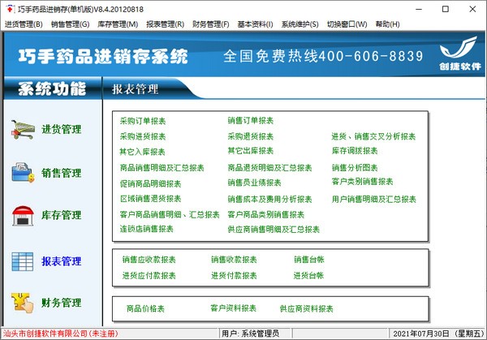Open the 销售订单报表 report
487x340 pixels.
(x=250, y=121)
